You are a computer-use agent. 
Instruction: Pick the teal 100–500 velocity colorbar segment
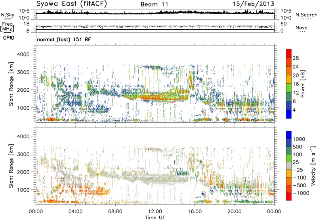(289, 151)
